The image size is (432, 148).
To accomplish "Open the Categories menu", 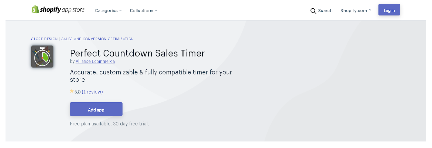I will pyautogui.click(x=106, y=11).
